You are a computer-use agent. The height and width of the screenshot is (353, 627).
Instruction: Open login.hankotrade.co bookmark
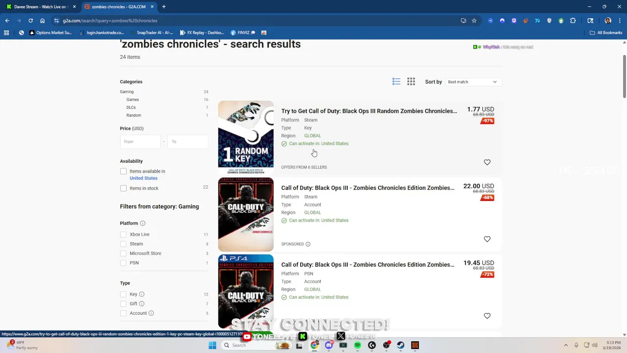pyautogui.click(x=101, y=33)
